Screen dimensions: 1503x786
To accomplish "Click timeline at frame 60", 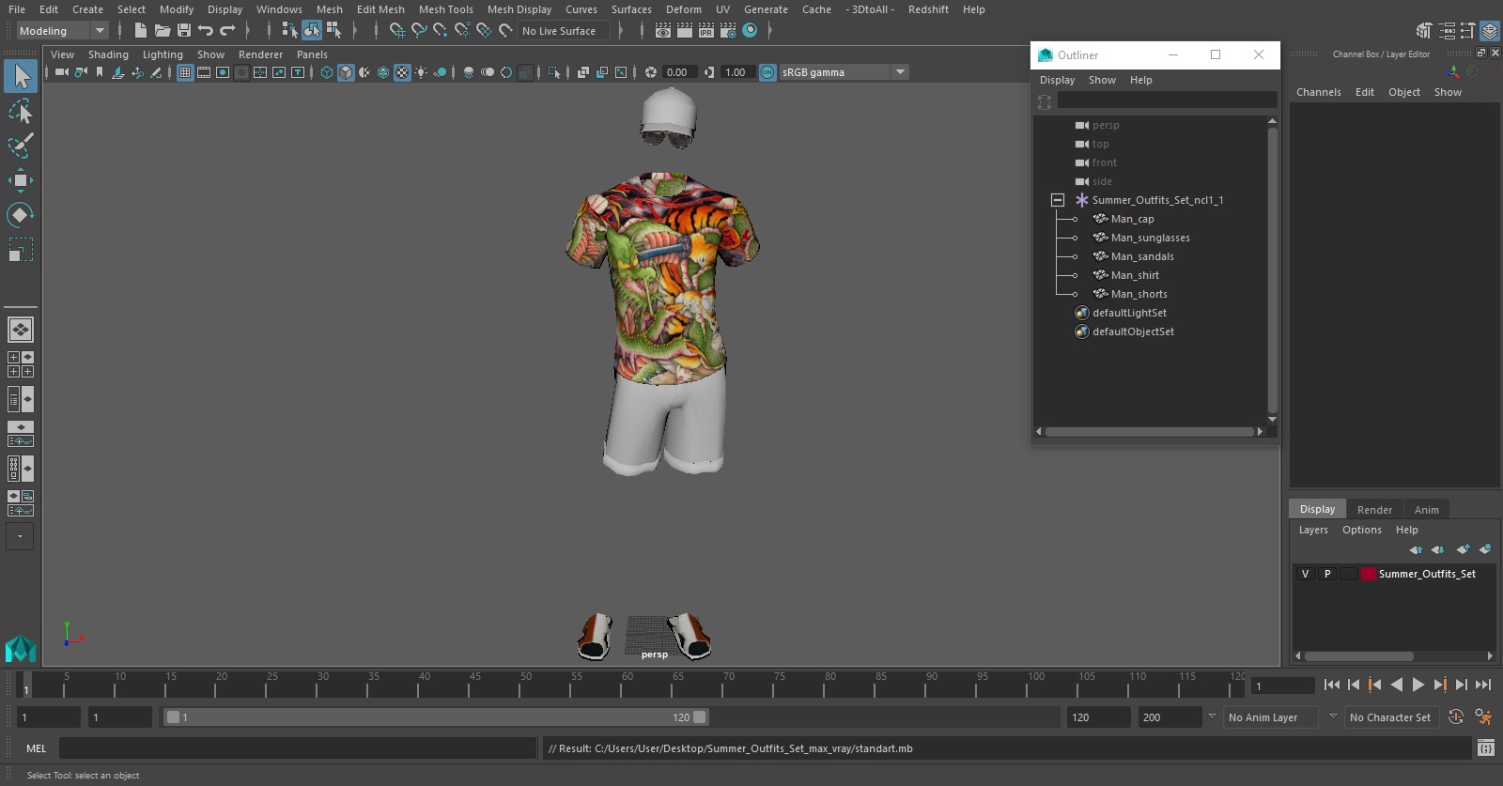I will [x=621, y=686].
